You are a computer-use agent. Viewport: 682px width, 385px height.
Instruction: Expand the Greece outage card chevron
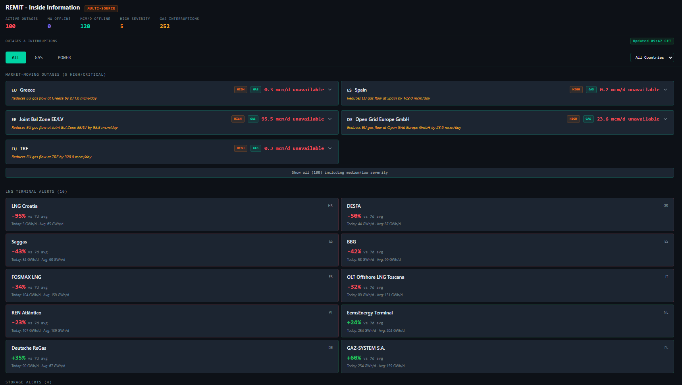pyautogui.click(x=330, y=90)
